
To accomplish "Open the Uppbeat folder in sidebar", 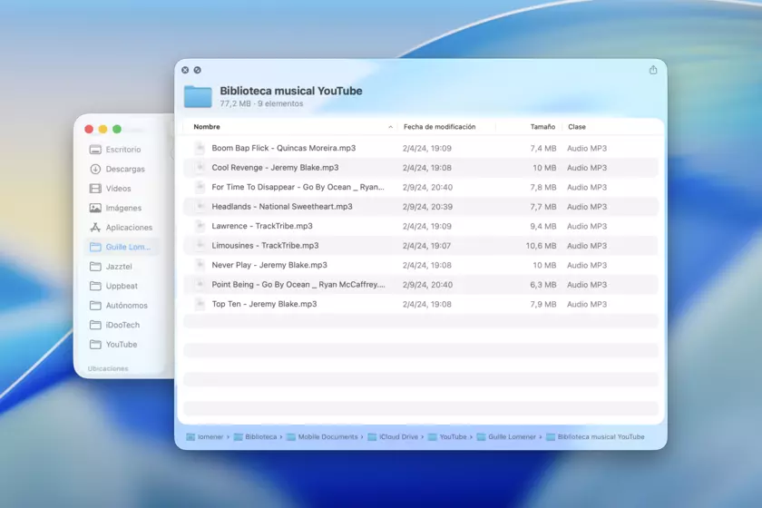I will click(122, 286).
